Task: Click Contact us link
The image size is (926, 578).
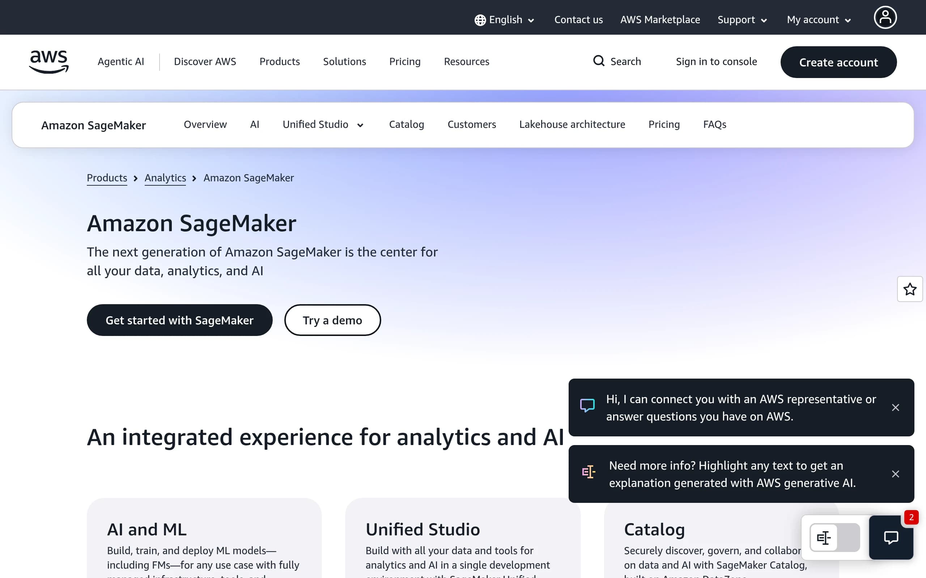Action: (578, 20)
